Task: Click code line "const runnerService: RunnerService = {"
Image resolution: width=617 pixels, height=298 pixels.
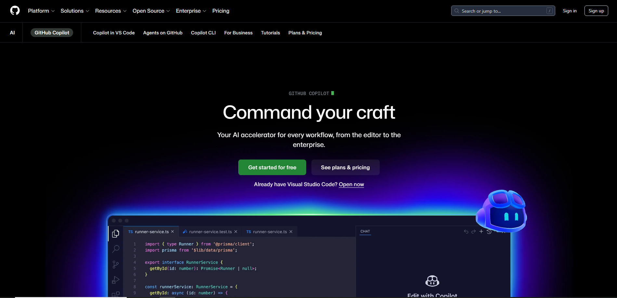Action: pyautogui.click(x=191, y=287)
